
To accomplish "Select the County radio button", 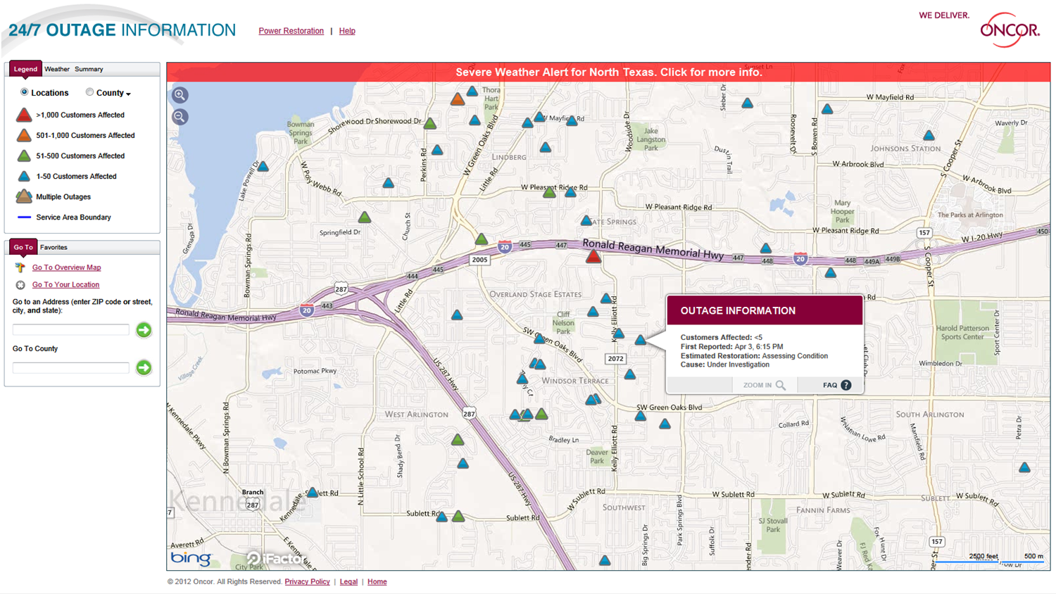I will click(x=89, y=92).
